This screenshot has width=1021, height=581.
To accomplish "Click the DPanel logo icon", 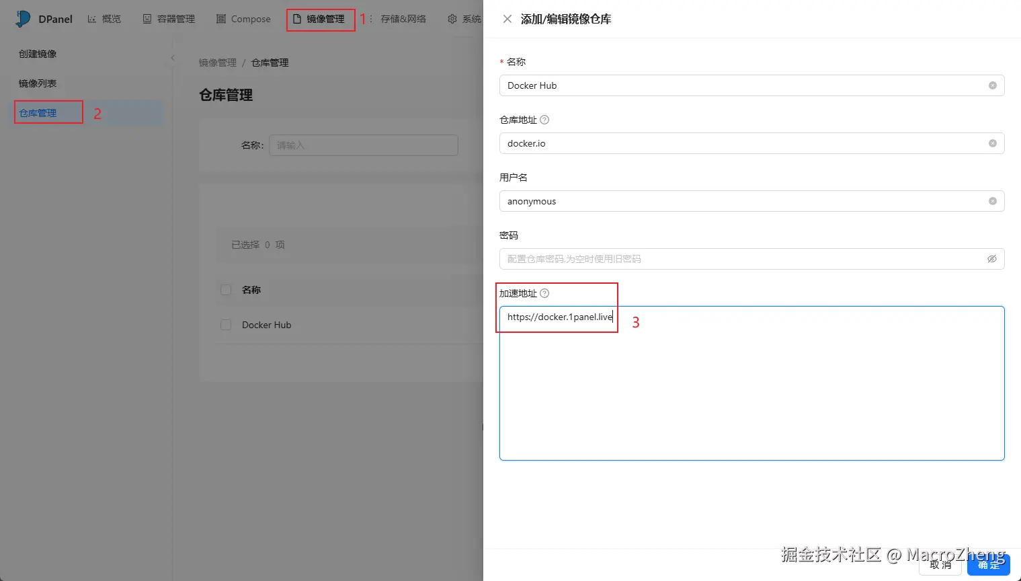I will (x=23, y=19).
